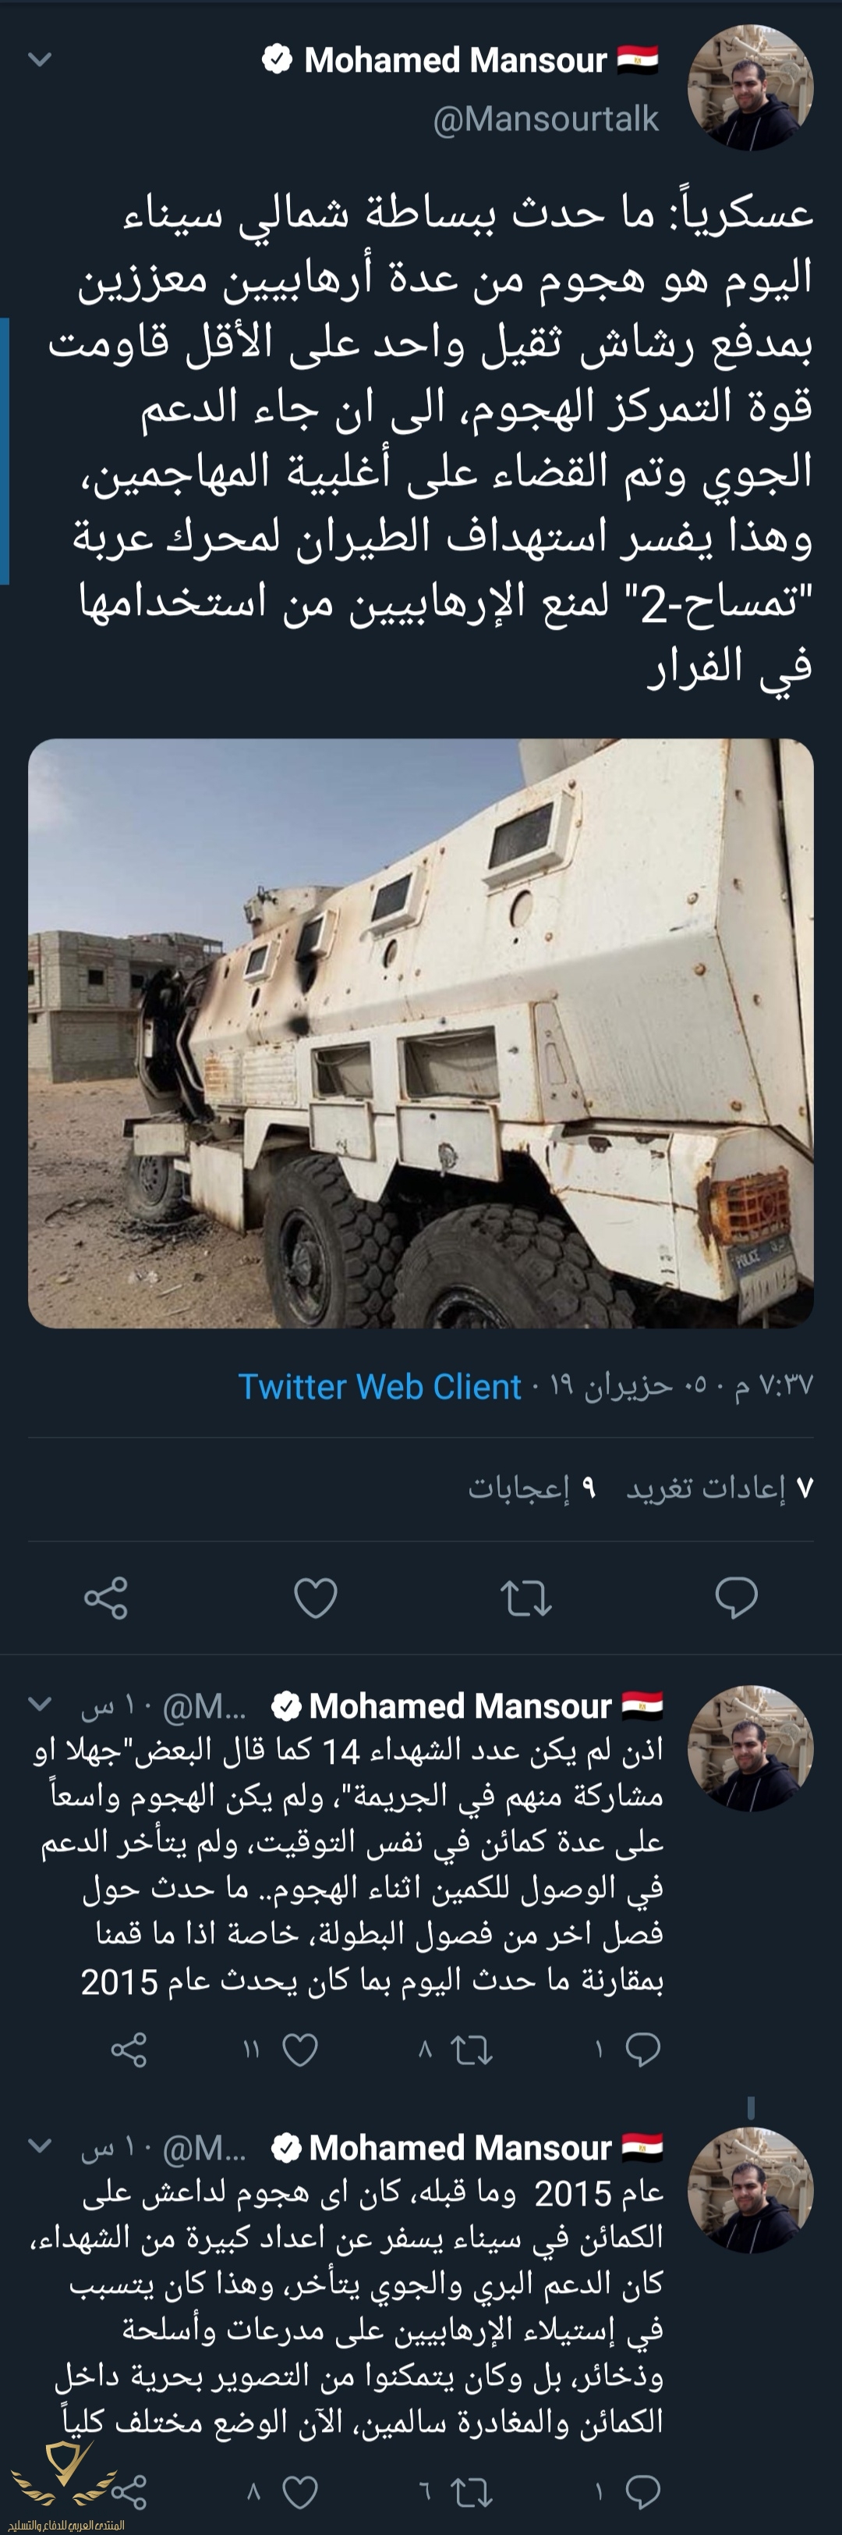Viewport: 842px width, 2535px height.
Task: Like the last tweet with 8 likes
Action: [299, 2494]
